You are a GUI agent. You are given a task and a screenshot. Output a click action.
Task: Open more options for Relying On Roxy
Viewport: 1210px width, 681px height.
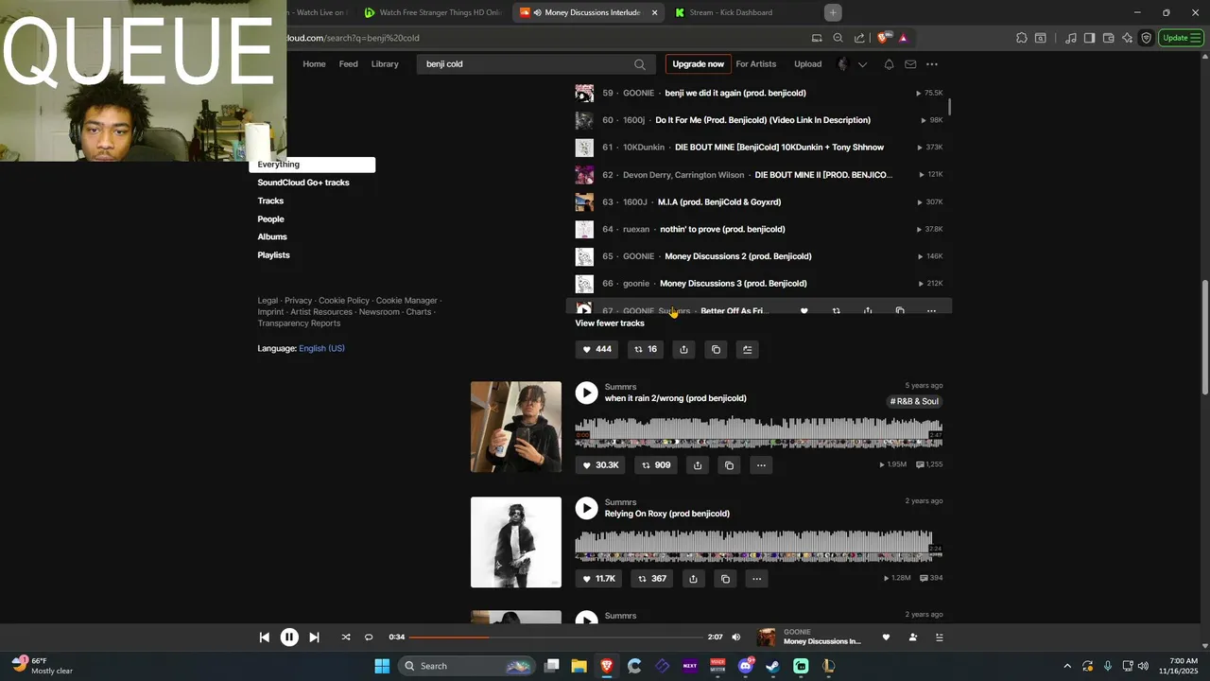[x=756, y=579]
